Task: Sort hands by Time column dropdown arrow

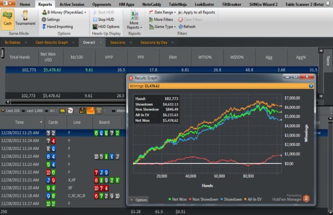Action: [41, 122]
